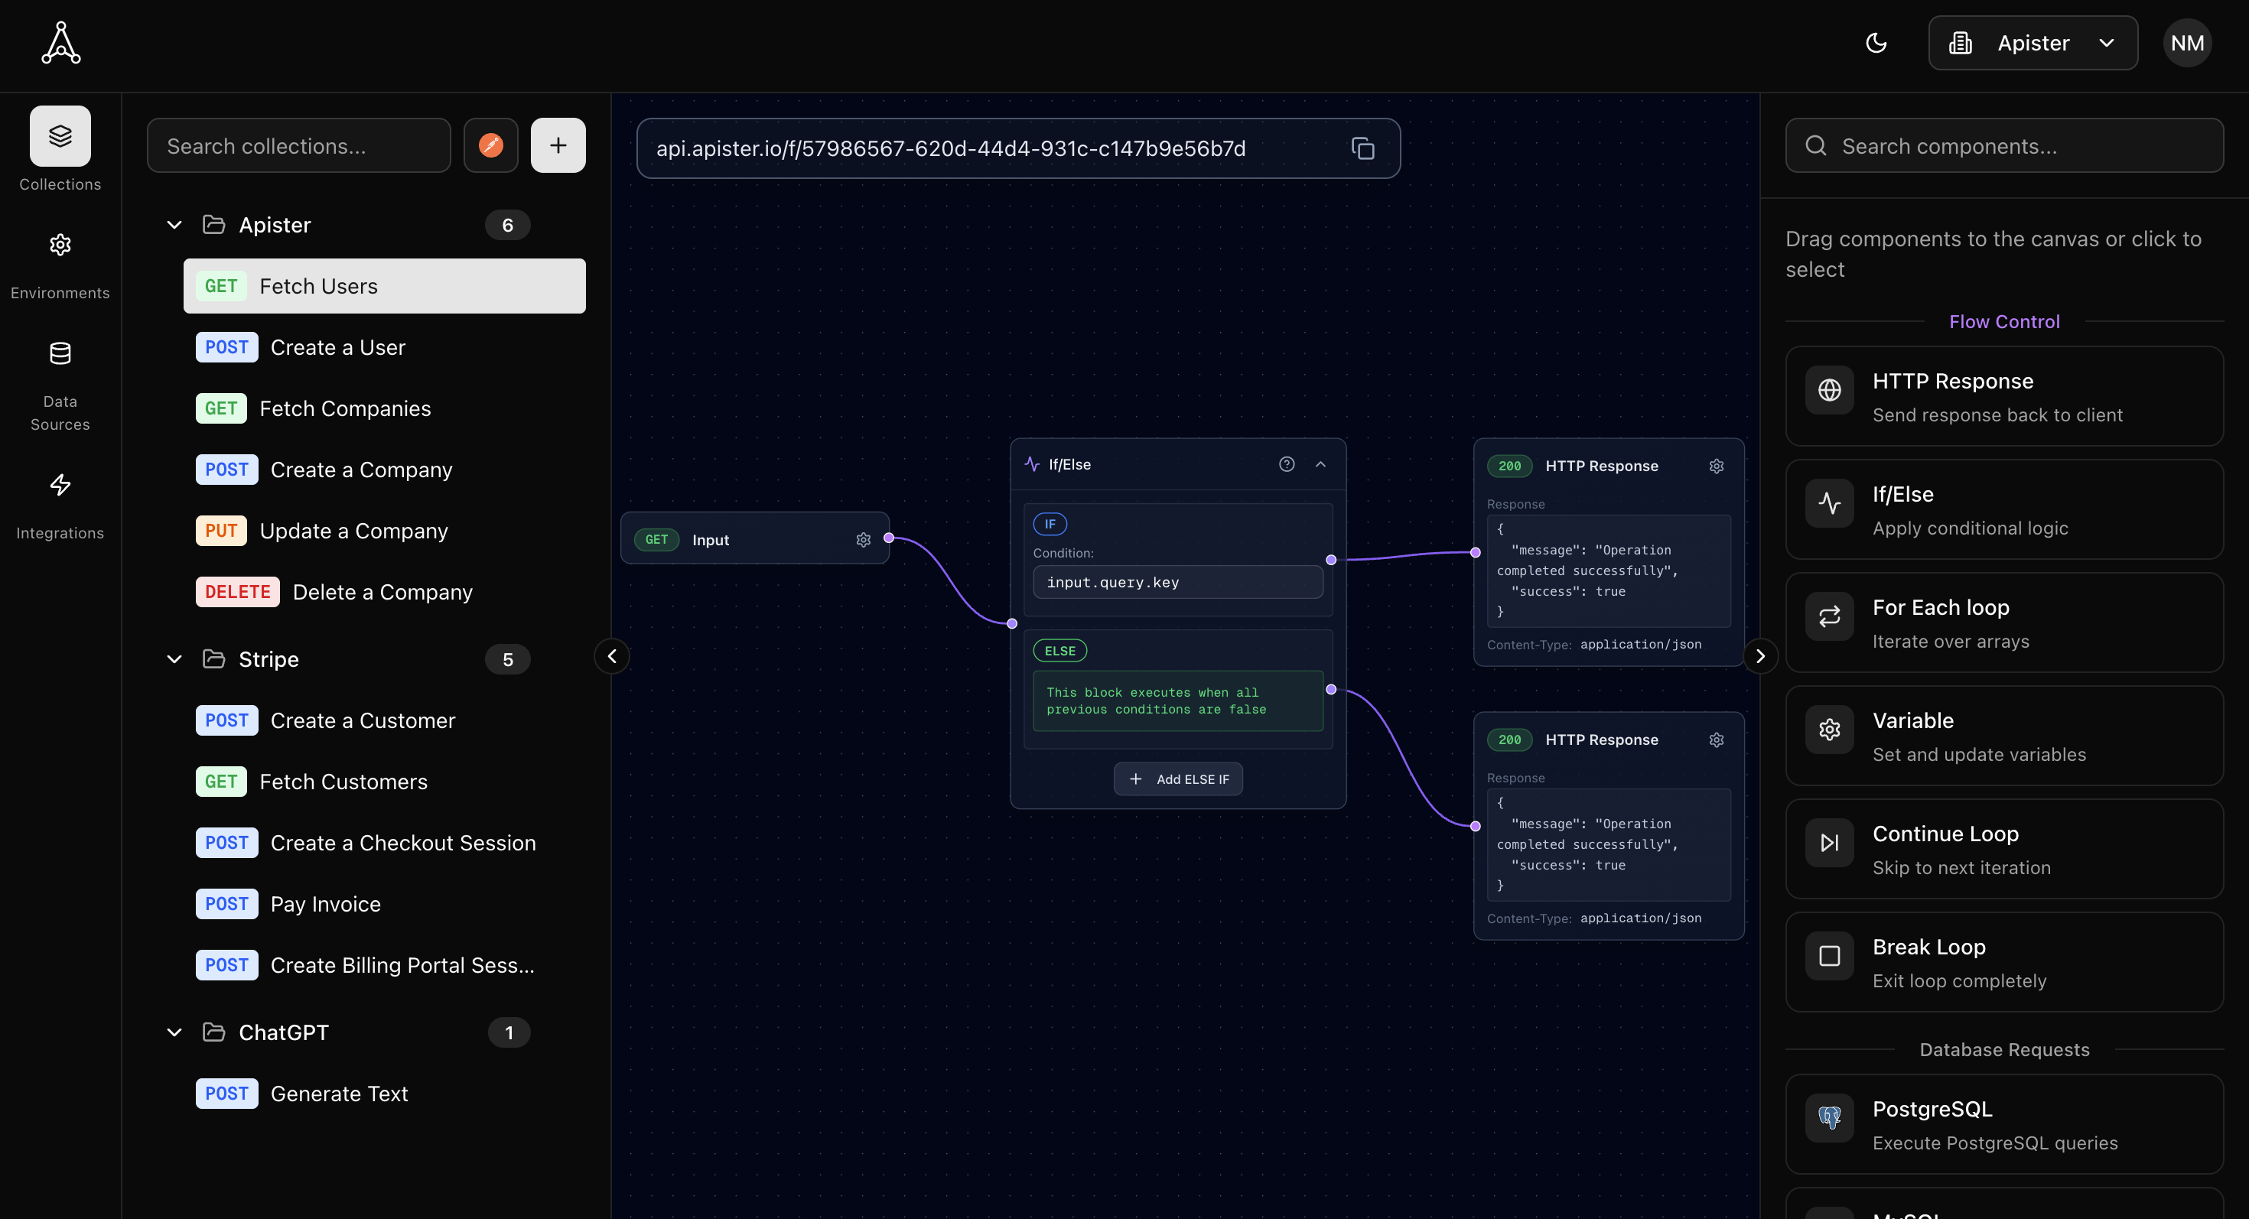Add new collection with plus button
Screen dimensions: 2249x1219
tap(558, 146)
